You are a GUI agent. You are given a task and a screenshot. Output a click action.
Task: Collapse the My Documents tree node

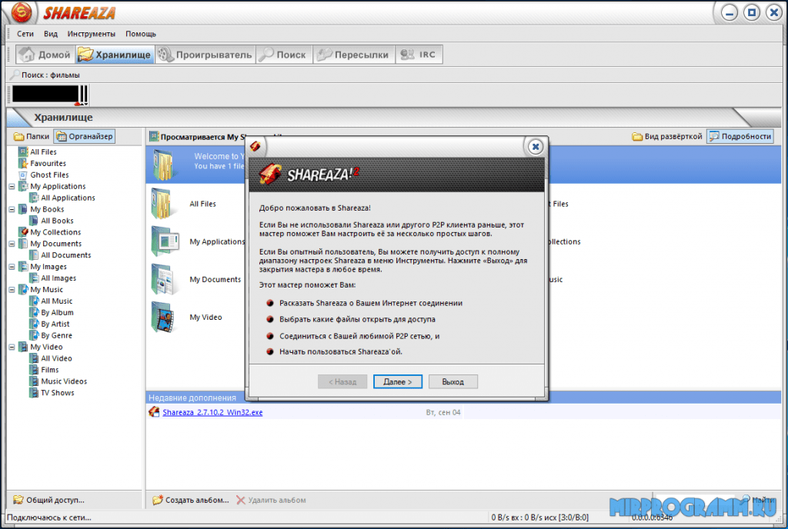point(12,244)
